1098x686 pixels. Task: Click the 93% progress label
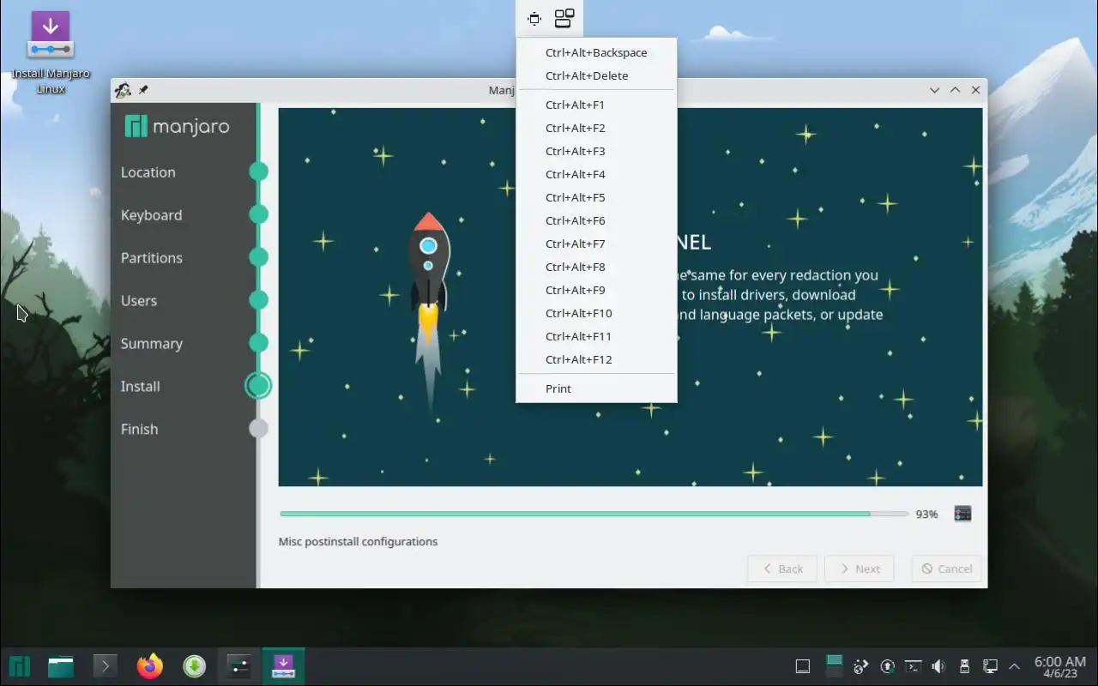pos(926,514)
